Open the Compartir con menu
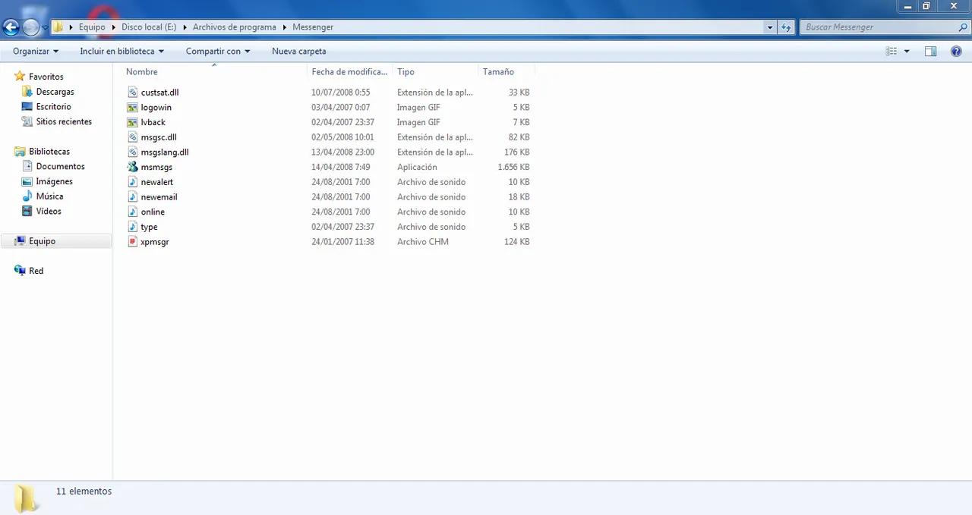Image resolution: width=972 pixels, height=515 pixels. coord(218,51)
